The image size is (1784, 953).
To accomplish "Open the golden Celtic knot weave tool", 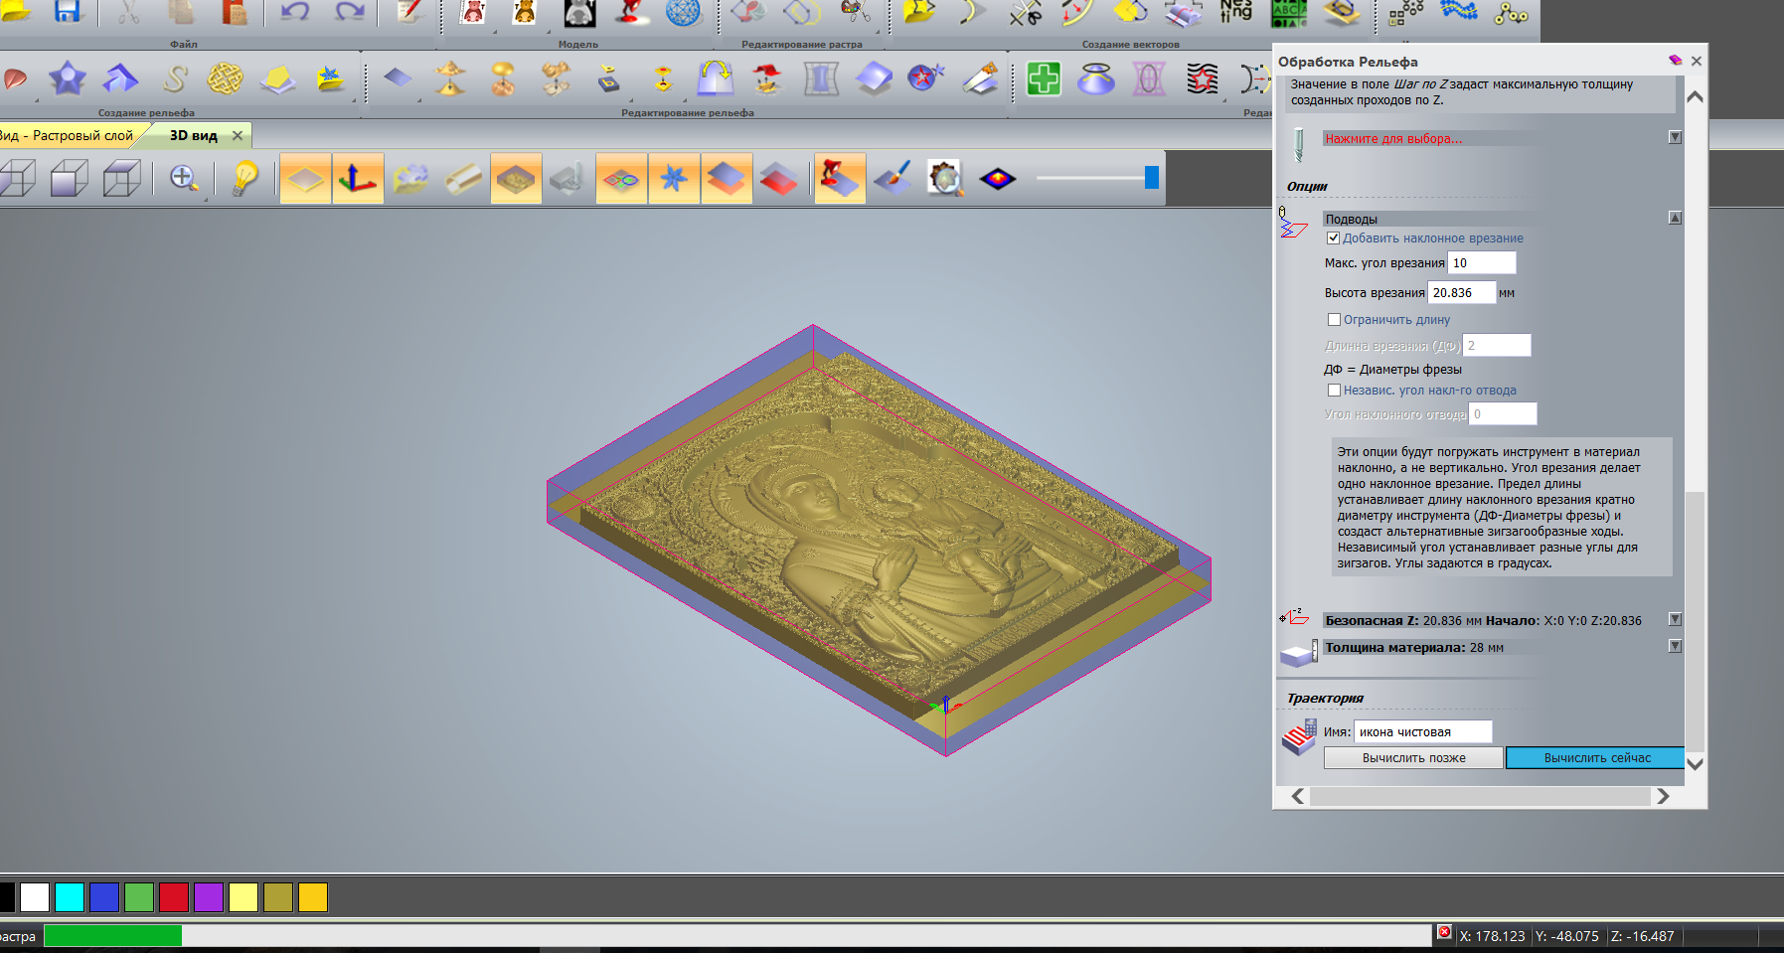I will click(226, 79).
